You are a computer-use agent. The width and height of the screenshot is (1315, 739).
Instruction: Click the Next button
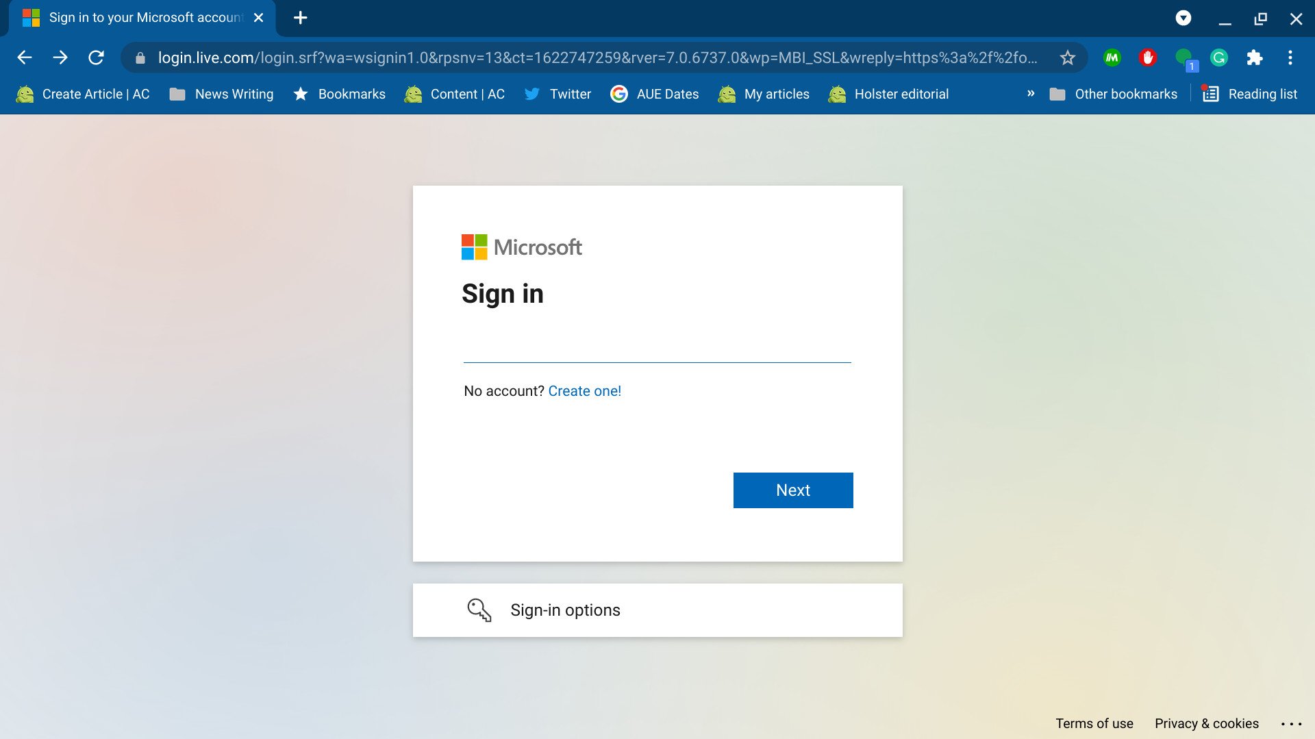[793, 490]
